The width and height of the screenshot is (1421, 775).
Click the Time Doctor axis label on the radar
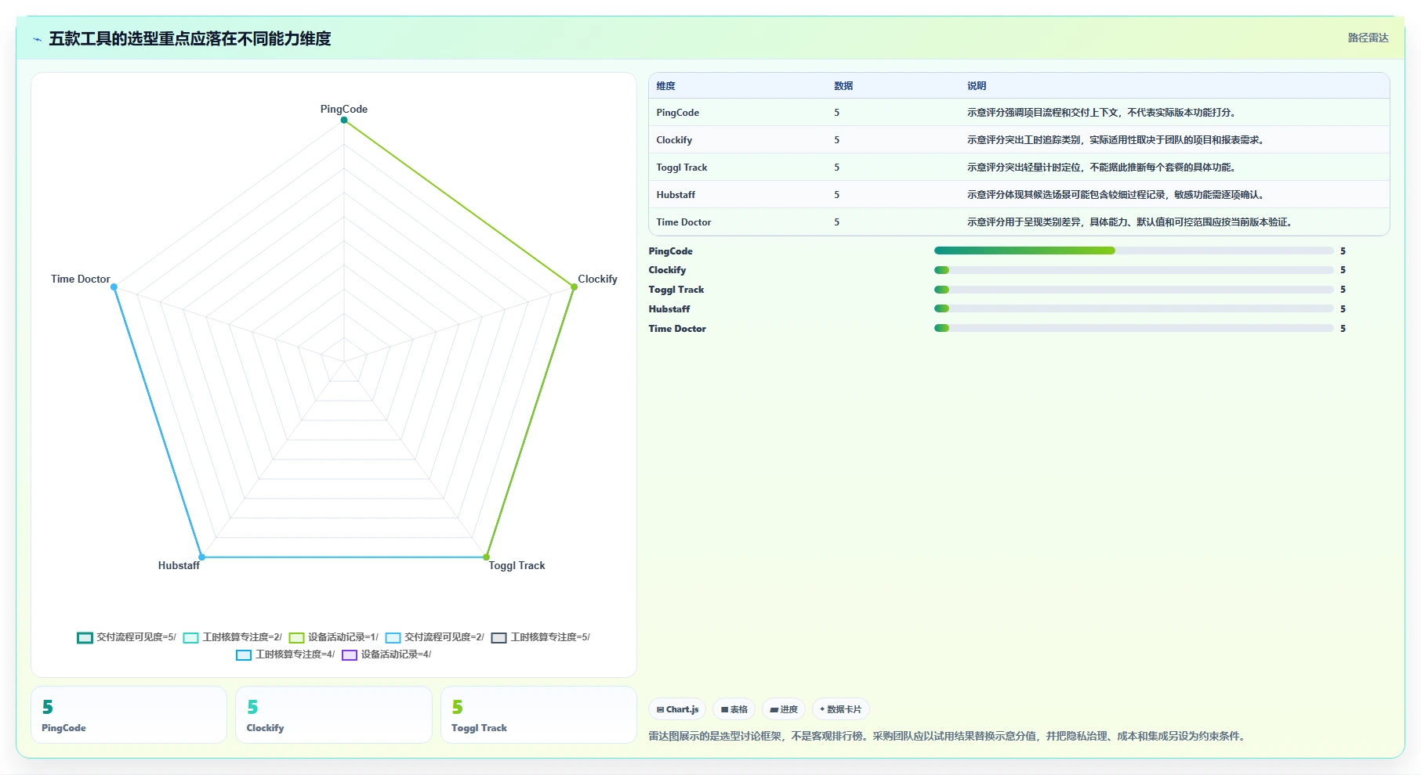coord(81,279)
